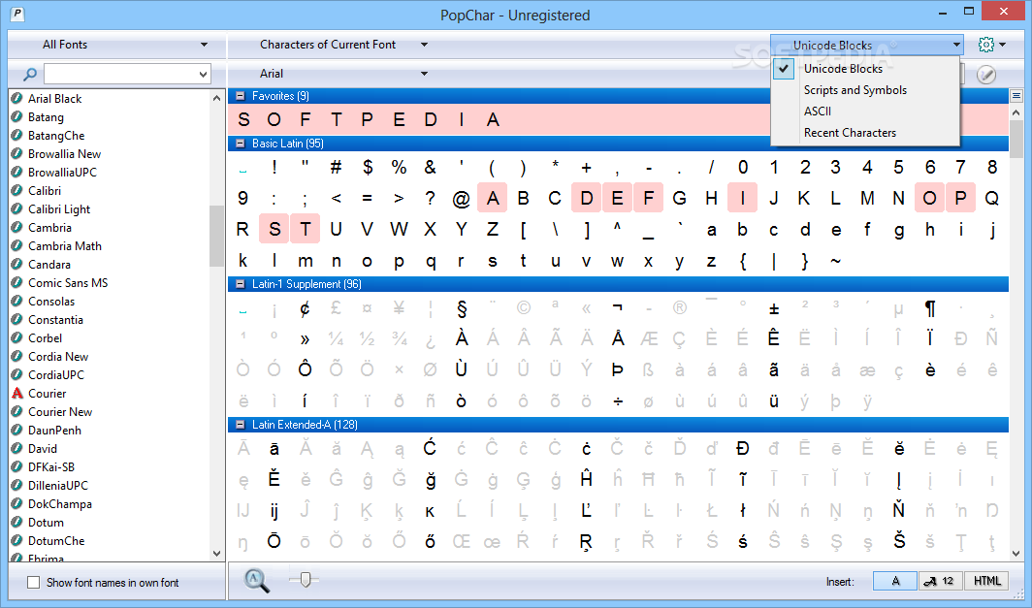Click font list scroll down arrow
The image size is (1032, 608).
(216, 554)
